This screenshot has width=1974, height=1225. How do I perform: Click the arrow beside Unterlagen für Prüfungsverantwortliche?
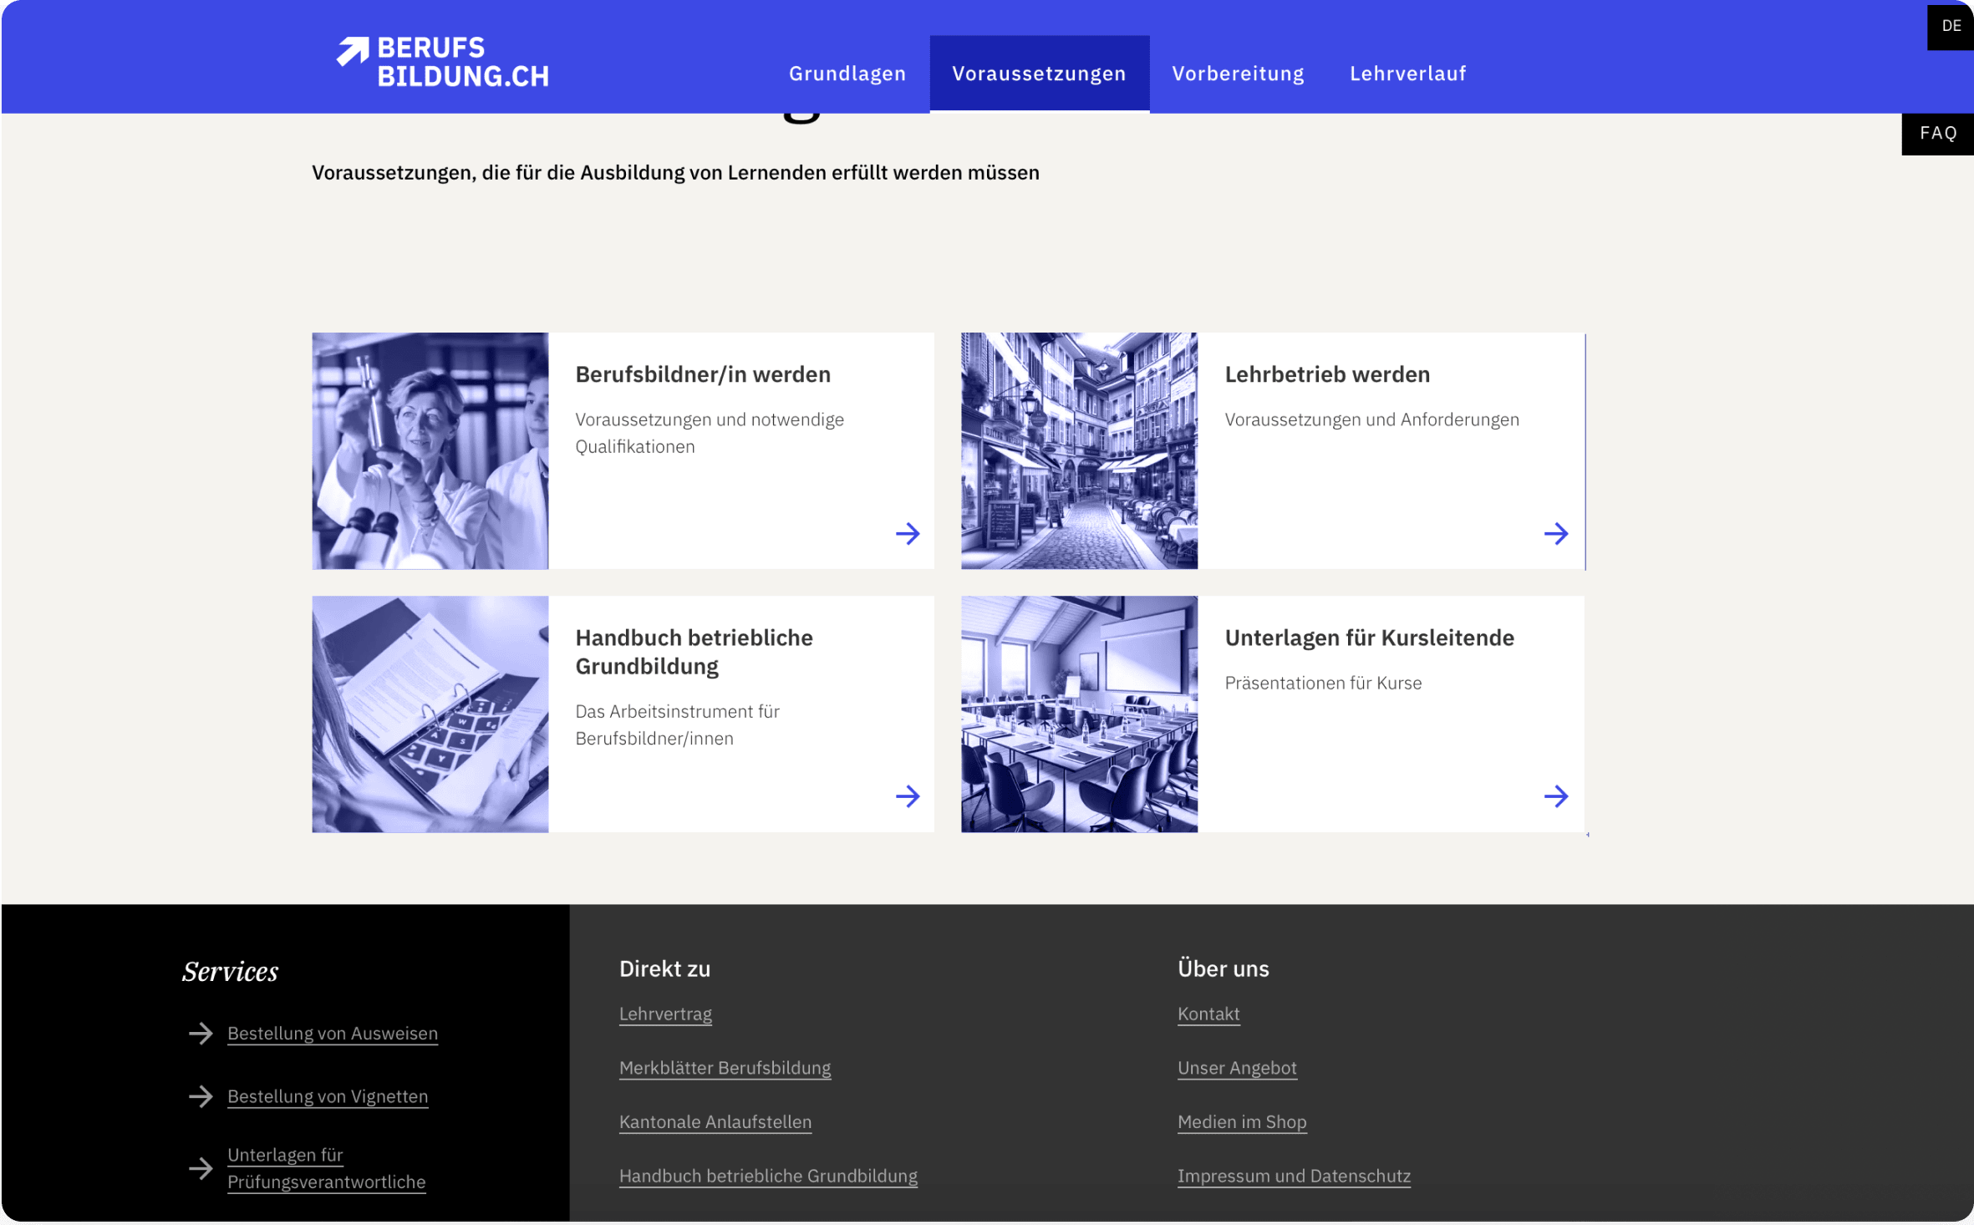(201, 1169)
